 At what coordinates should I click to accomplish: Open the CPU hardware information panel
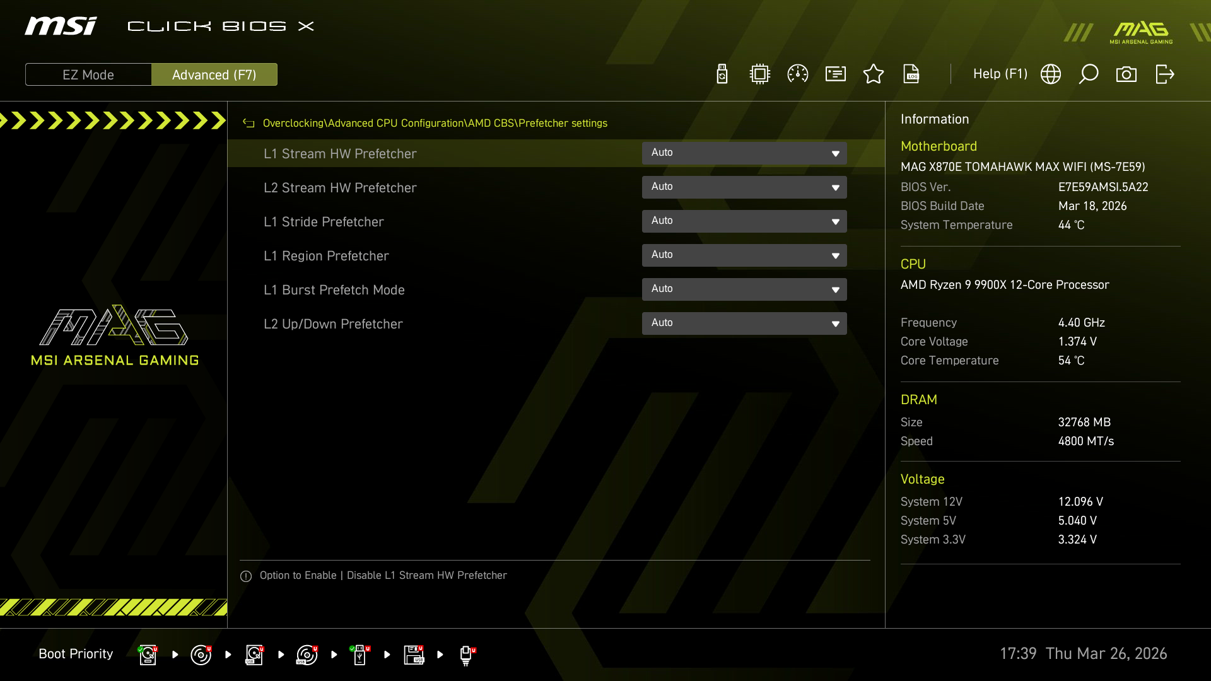[759, 74]
